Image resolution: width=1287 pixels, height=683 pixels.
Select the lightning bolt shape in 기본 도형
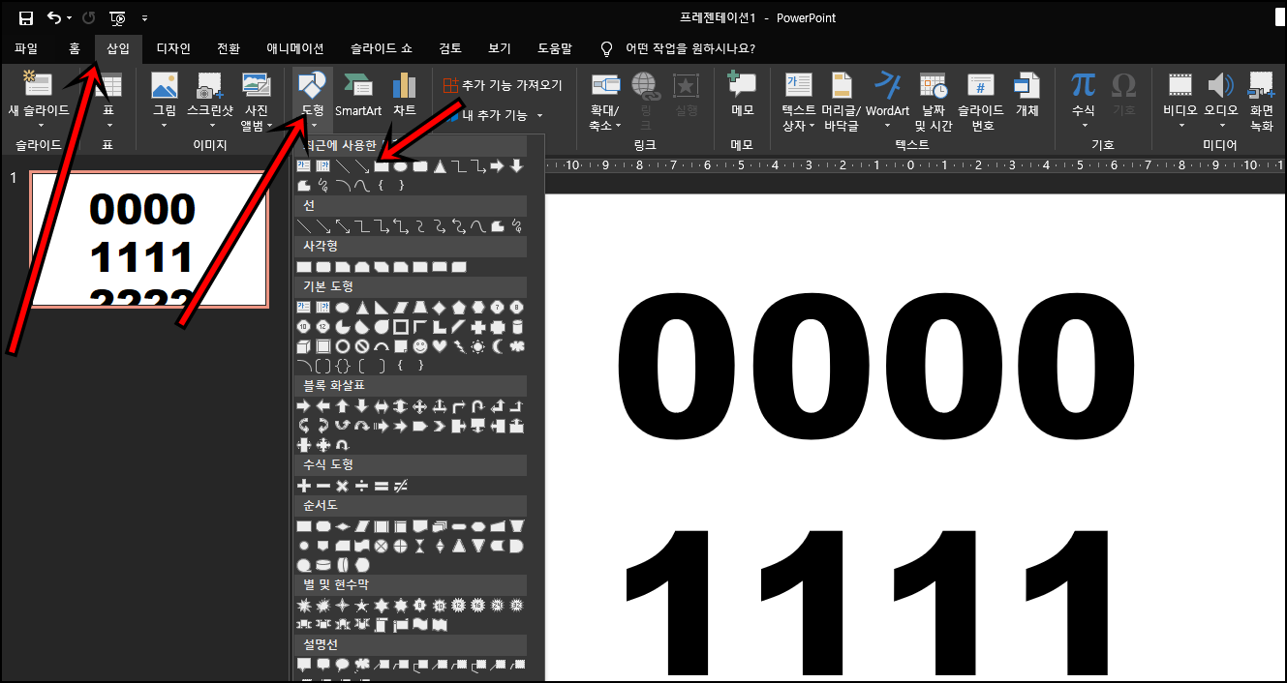pos(459,346)
